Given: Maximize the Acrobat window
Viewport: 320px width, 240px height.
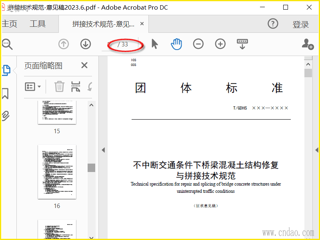Looking at the screenshot, I should [x=286, y=7].
